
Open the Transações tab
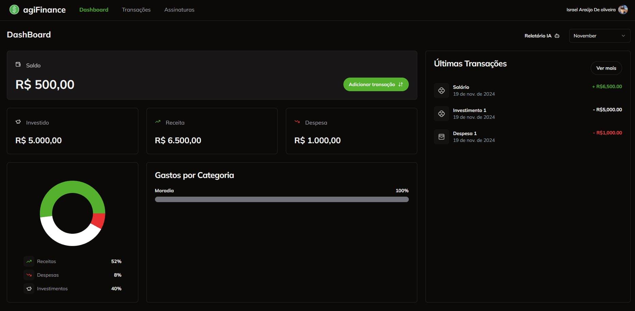pos(136,10)
